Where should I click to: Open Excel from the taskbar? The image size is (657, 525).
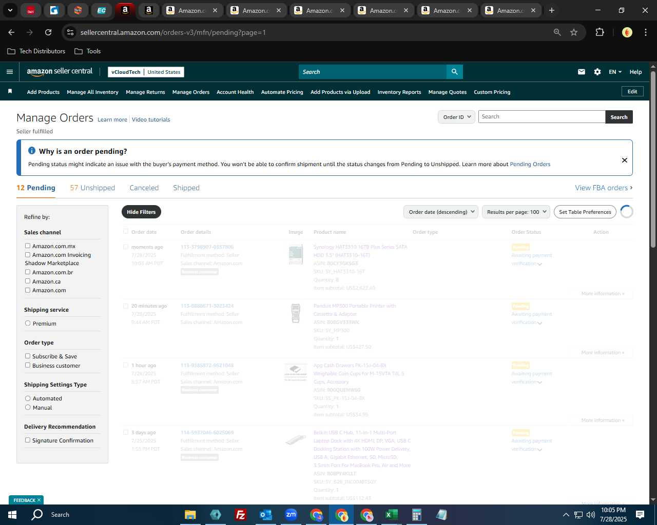pyautogui.click(x=391, y=515)
